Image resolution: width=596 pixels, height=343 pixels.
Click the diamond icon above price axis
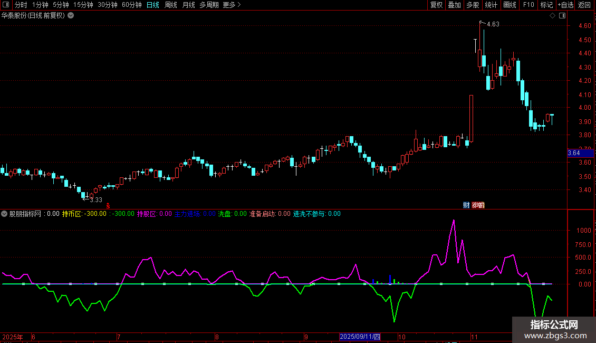click(x=553, y=16)
